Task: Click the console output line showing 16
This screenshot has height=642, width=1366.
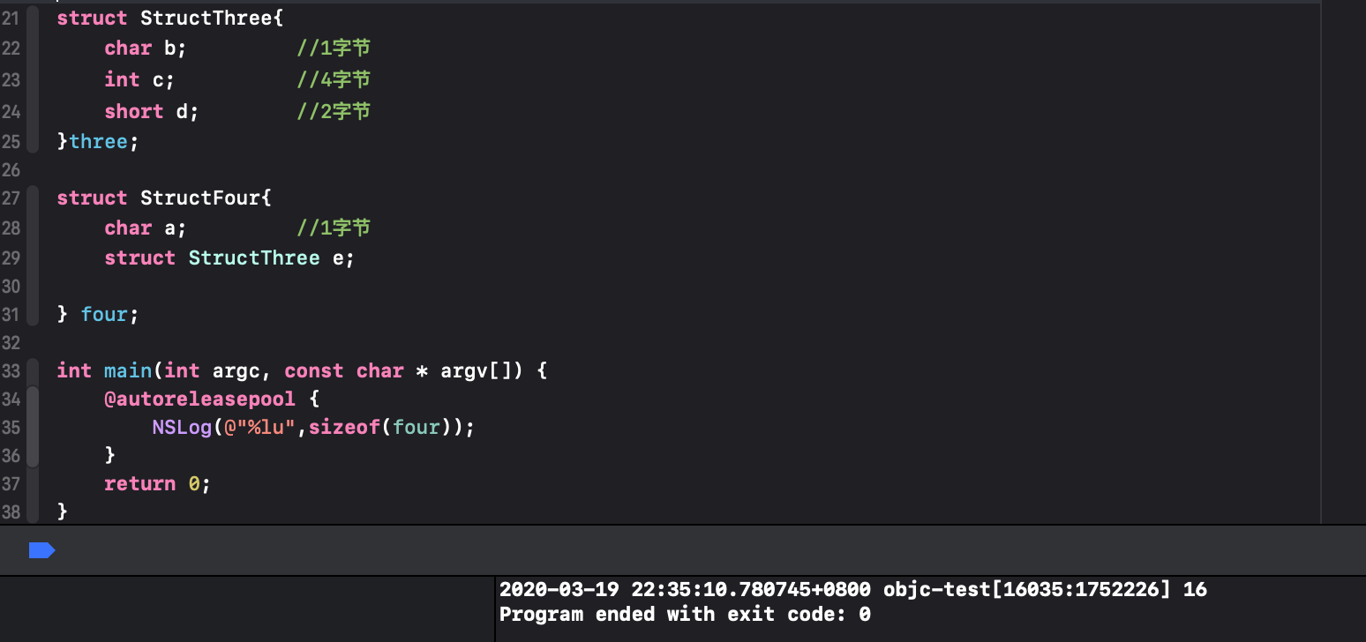Action: 853,589
